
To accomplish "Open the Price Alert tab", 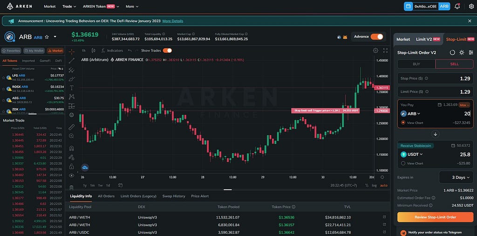I will point(200,196).
